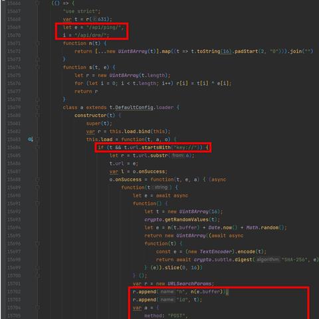Screen dimensions: 319x319
Task: Fold the constructor(t) block in gutter
Action: click(38, 116)
